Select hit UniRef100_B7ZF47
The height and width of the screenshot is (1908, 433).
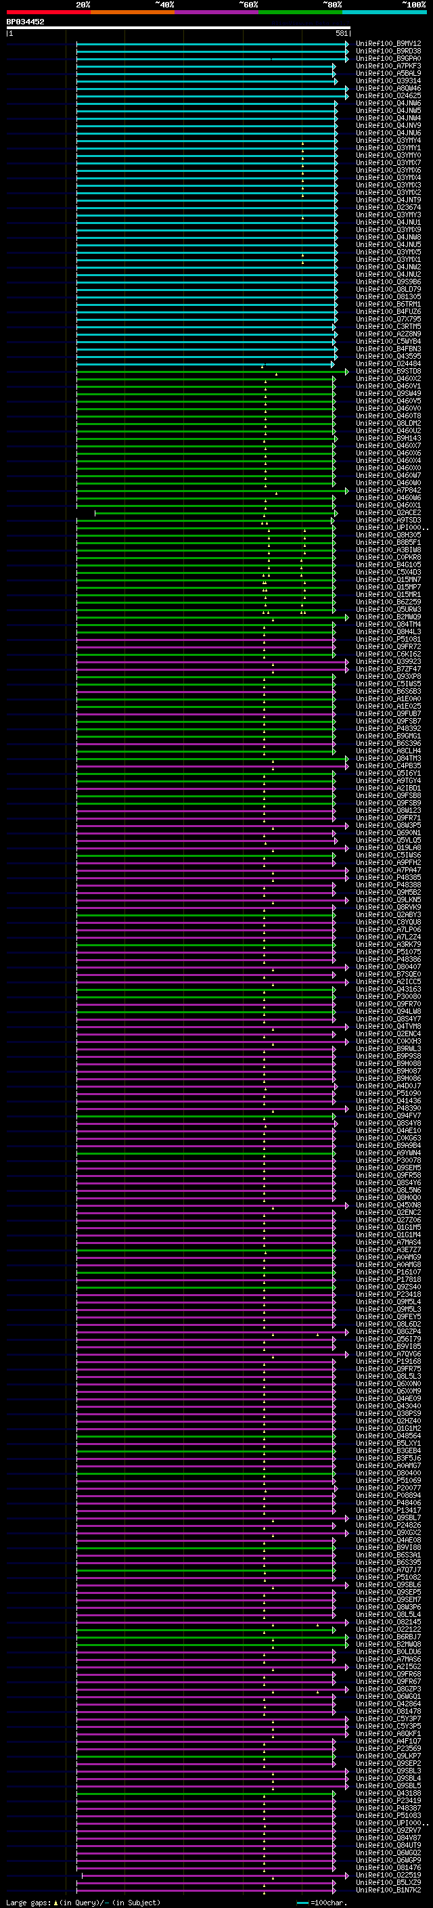point(388,669)
